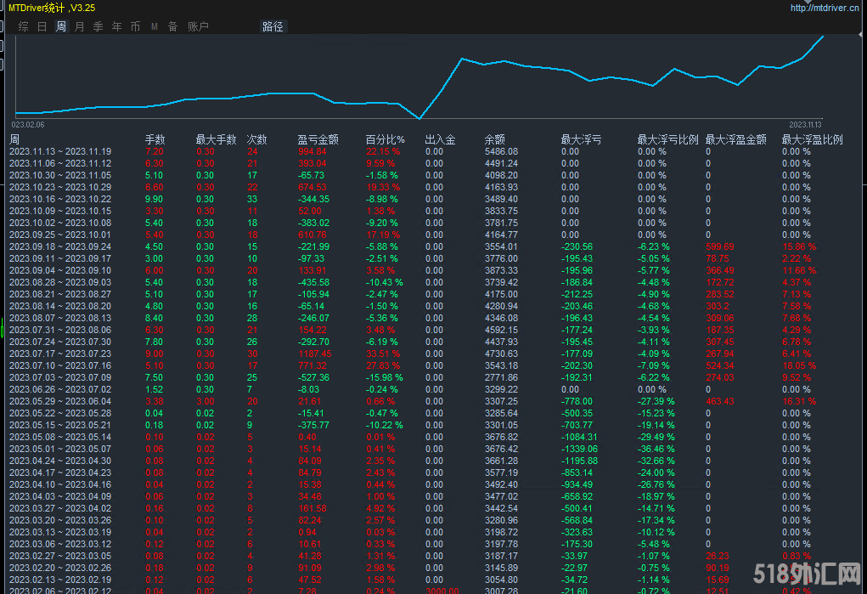The image size is (867, 594).
Task: Click the peak of the equity curve
Action: tap(822, 37)
